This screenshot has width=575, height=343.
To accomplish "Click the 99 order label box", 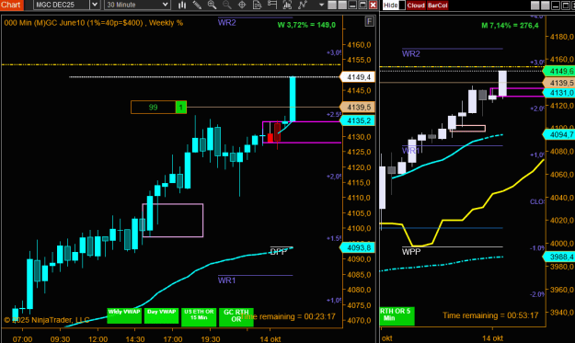I will click(x=154, y=107).
